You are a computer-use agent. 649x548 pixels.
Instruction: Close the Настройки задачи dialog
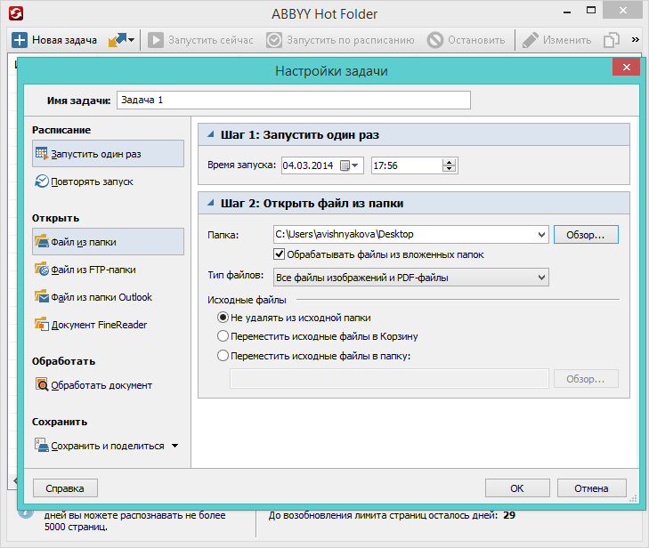(x=626, y=67)
